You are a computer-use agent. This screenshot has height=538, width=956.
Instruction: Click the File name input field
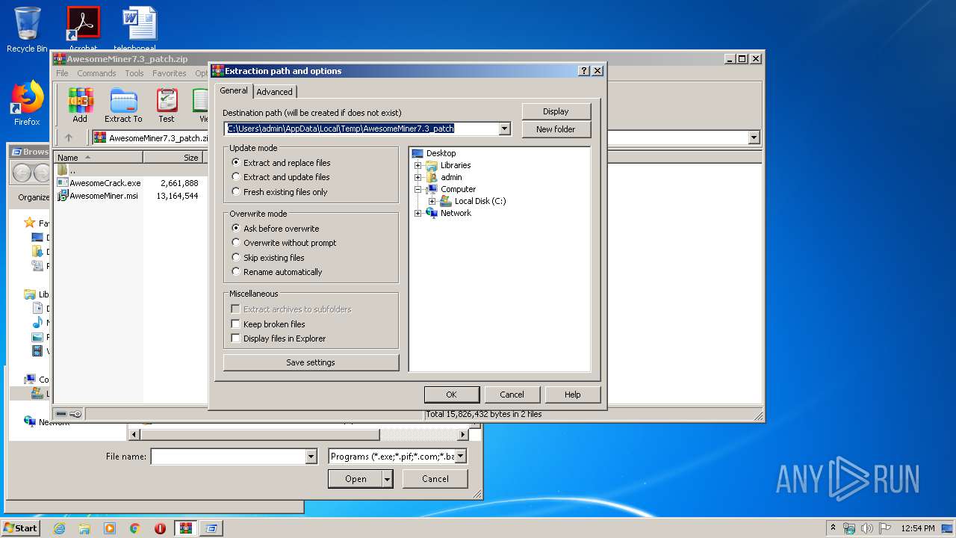pos(229,457)
